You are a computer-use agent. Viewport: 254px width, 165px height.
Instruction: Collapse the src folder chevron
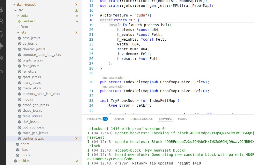pyautogui.click(x=16, y=10)
